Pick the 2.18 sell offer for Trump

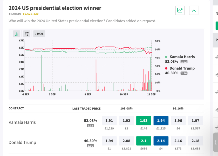click(x=195, y=141)
